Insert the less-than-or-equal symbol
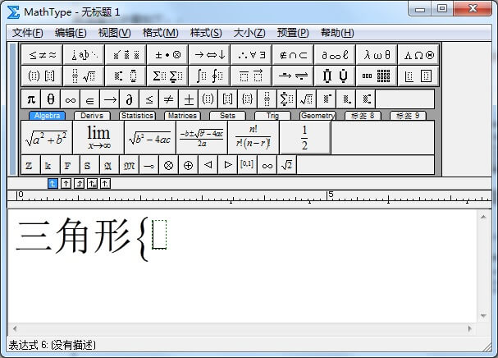 (149, 99)
